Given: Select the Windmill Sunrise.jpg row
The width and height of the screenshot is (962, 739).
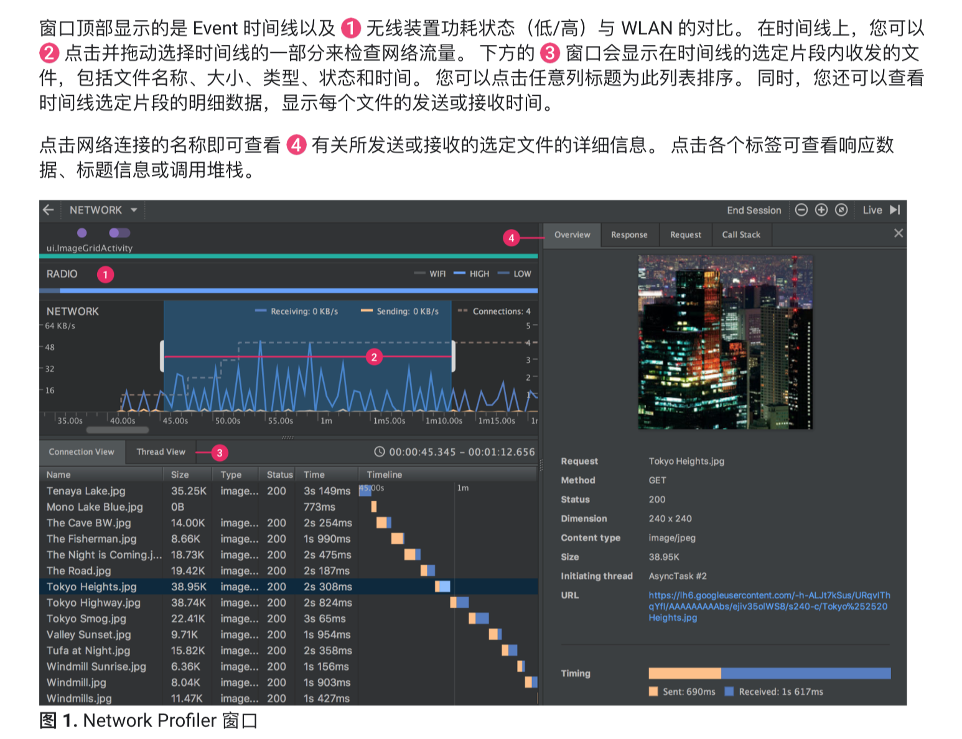Looking at the screenshot, I should point(289,667).
